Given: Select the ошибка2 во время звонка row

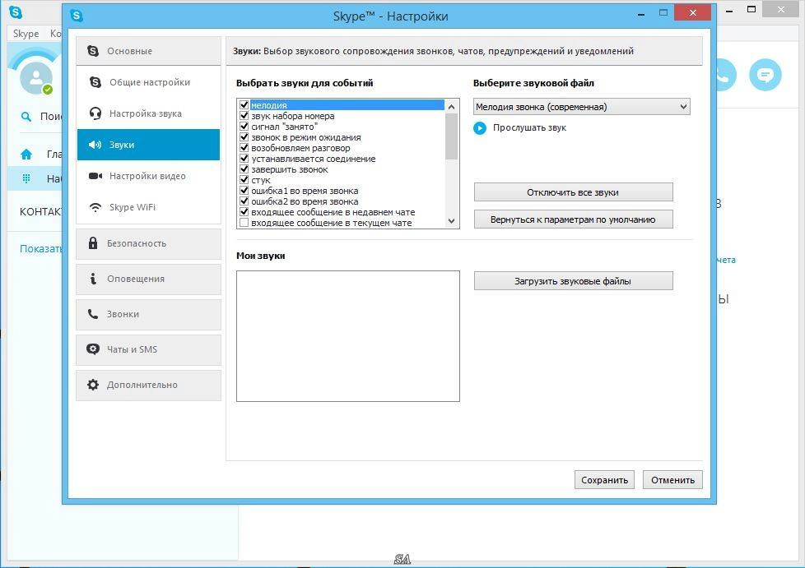Looking at the screenshot, I should [342, 201].
